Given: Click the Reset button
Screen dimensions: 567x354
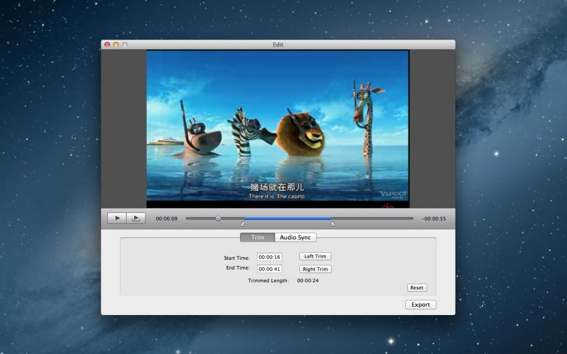Looking at the screenshot, I should click(x=416, y=287).
